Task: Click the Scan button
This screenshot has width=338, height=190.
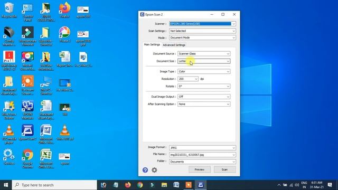Action: pos(224,169)
